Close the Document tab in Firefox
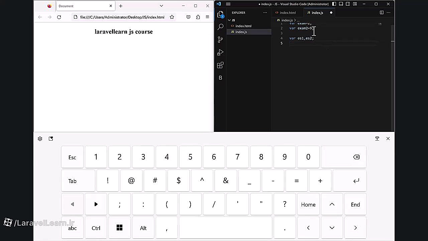This screenshot has width=428, height=241. coord(111,6)
